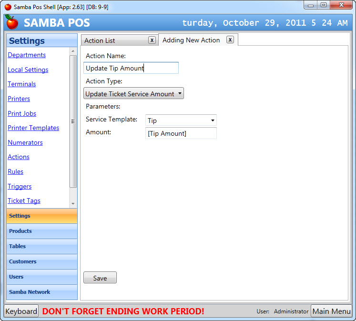The width and height of the screenshot is (356, 321).
Task: Open the Actions link in sidebar
Action: [x=19, y=157]
